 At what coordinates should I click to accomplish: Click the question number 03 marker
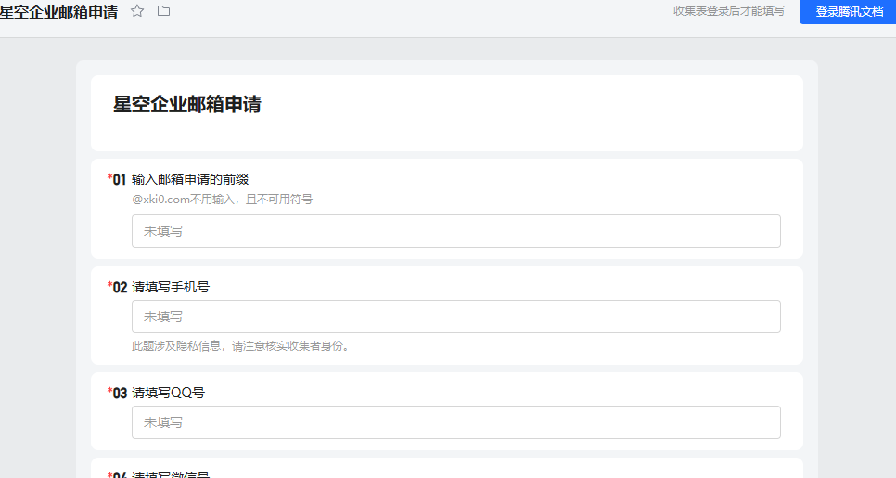[119, 393]
